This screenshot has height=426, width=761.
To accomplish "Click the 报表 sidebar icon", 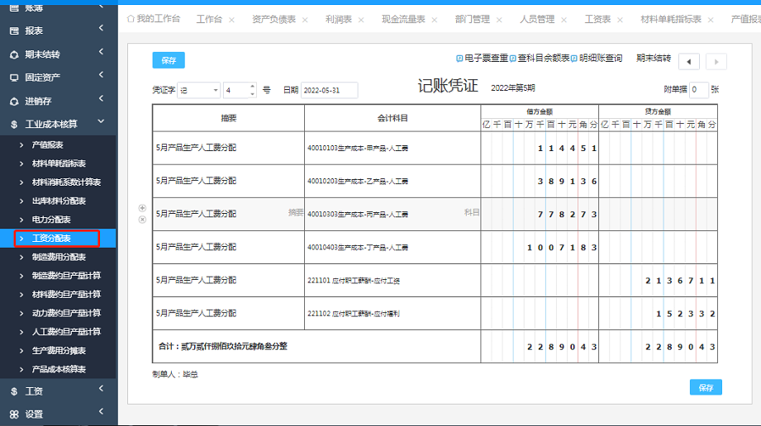I will tap(14, 31).
